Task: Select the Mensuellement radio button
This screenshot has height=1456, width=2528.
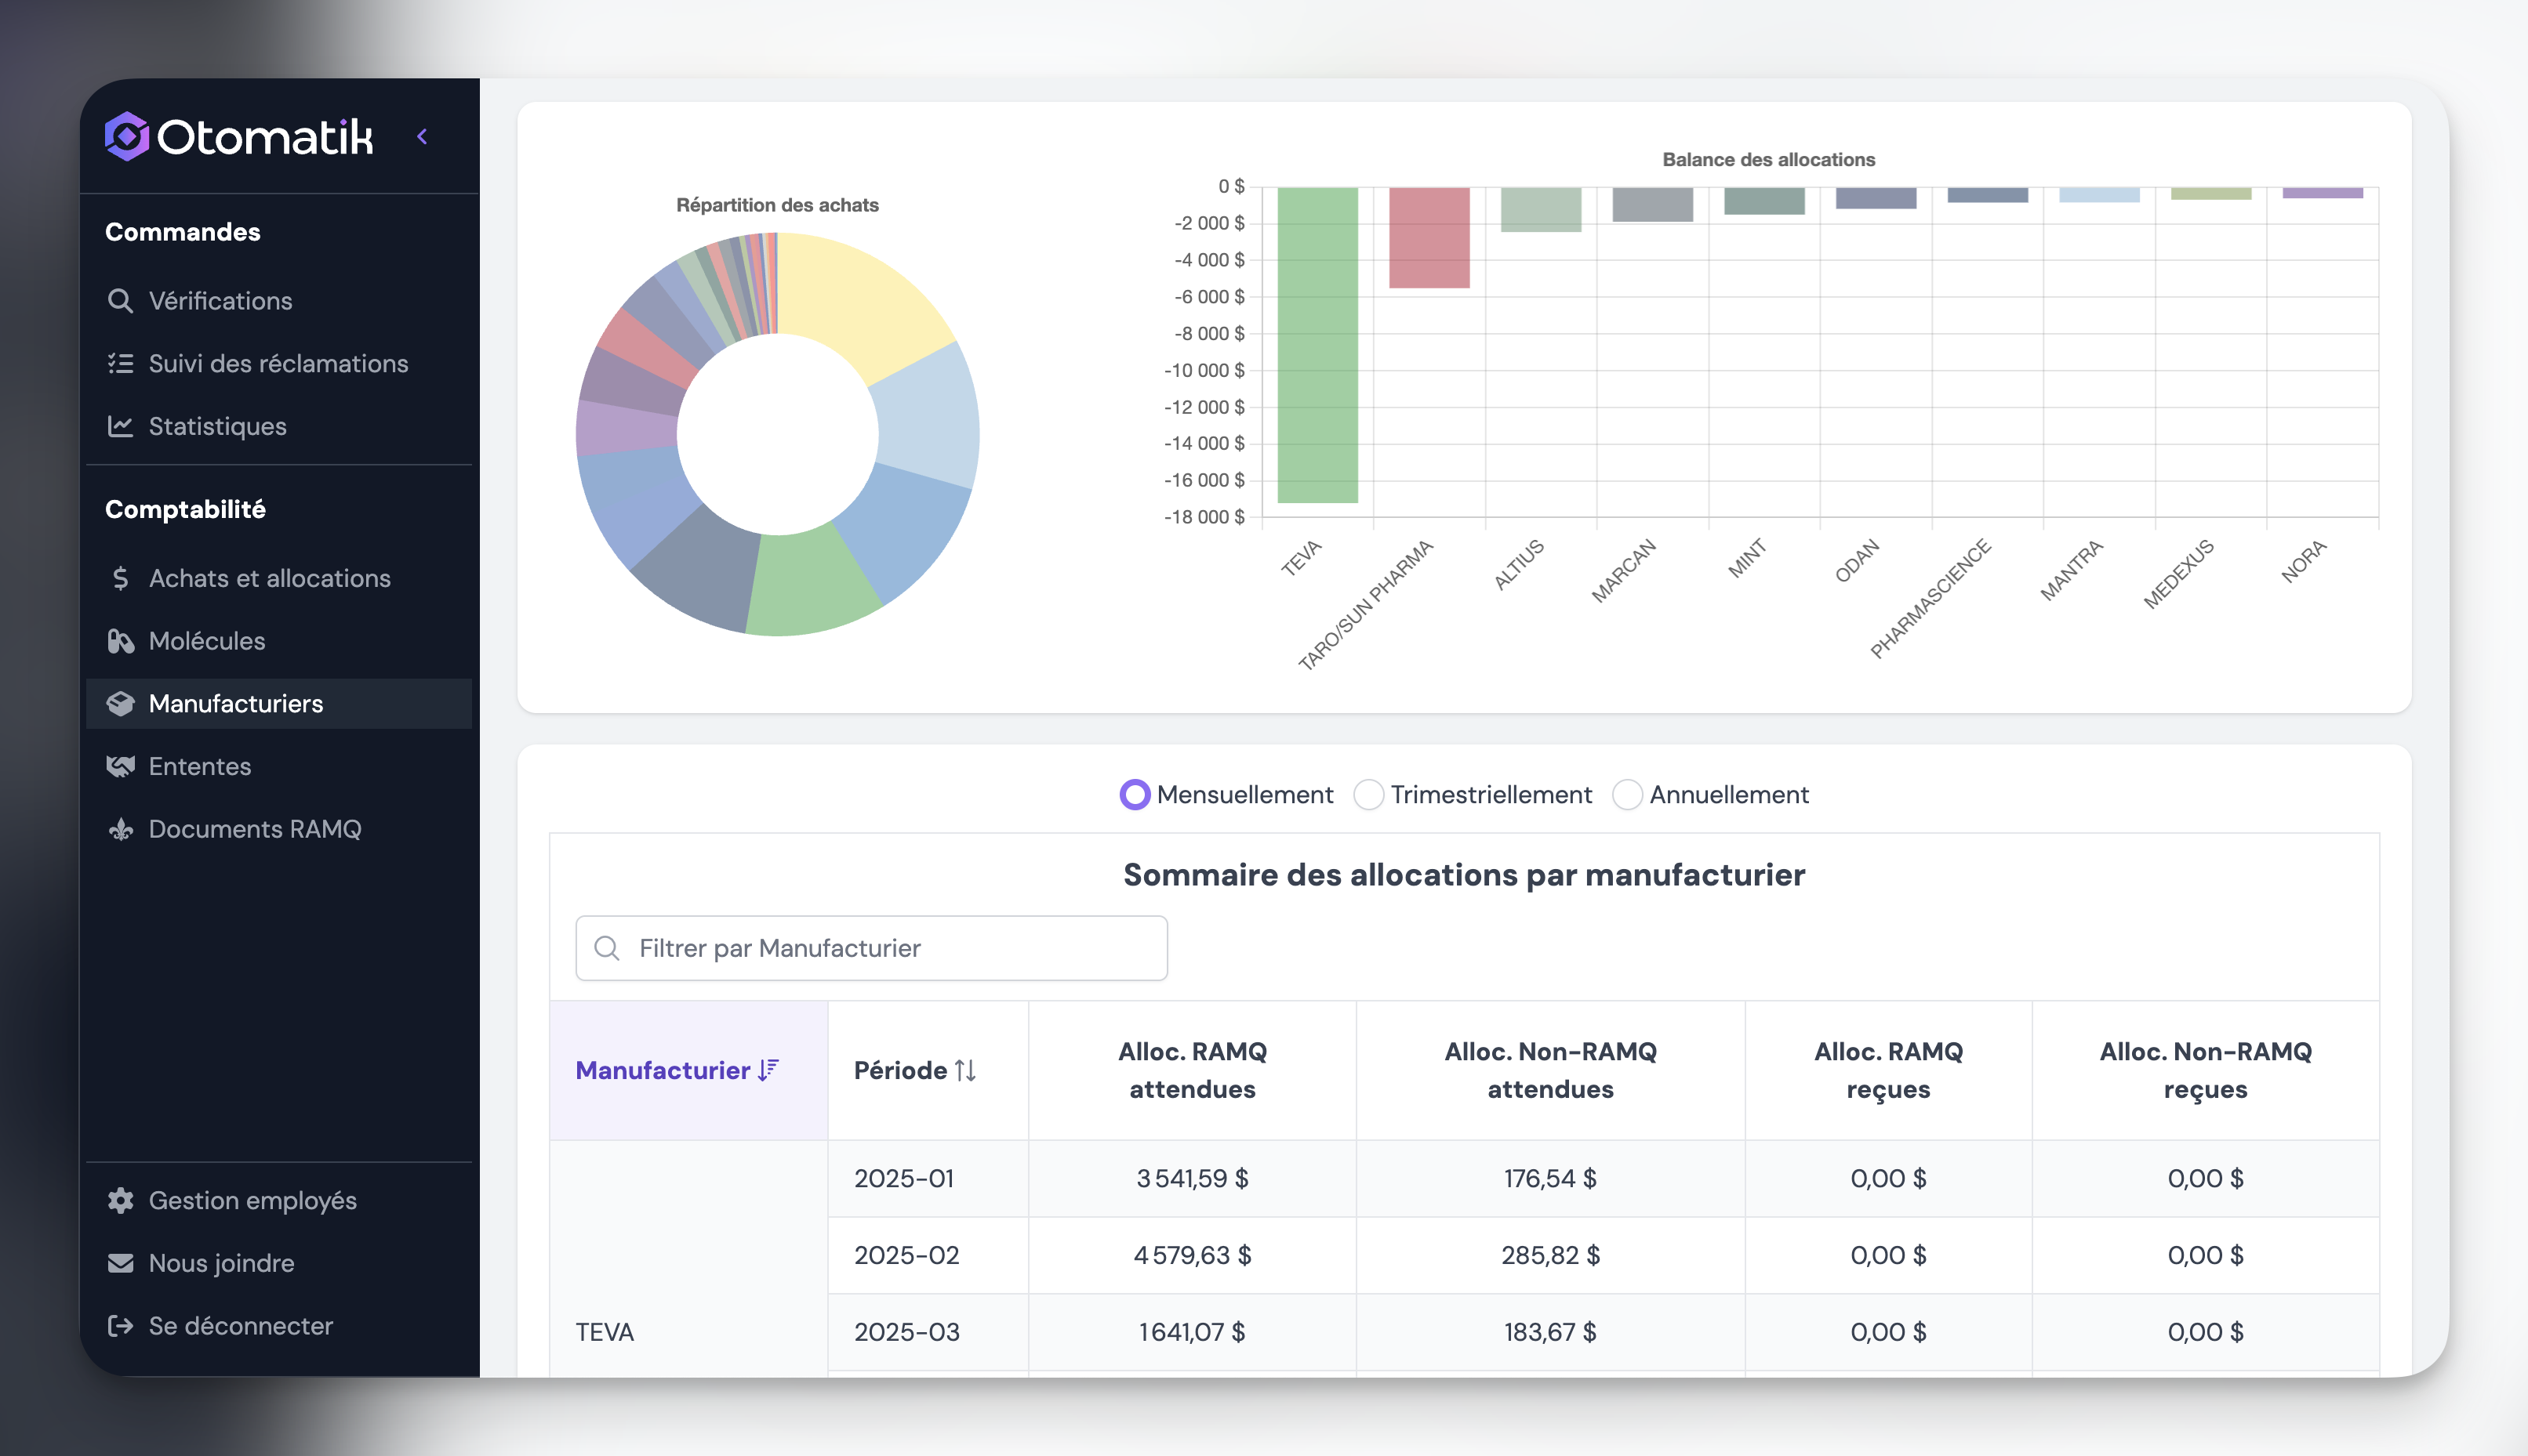Action: [1135, 794]
